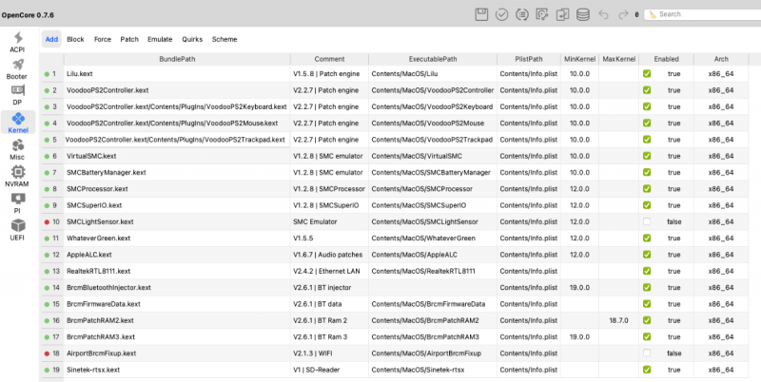Select the Lilu.kext bundle path cell
The height and width of the screenshot is (382, 761).
pos(177,74)
